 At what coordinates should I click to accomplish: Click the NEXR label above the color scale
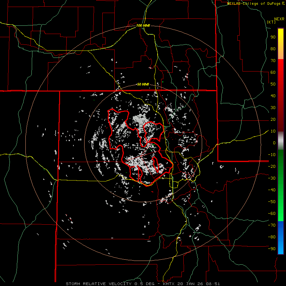click(279, 19)
